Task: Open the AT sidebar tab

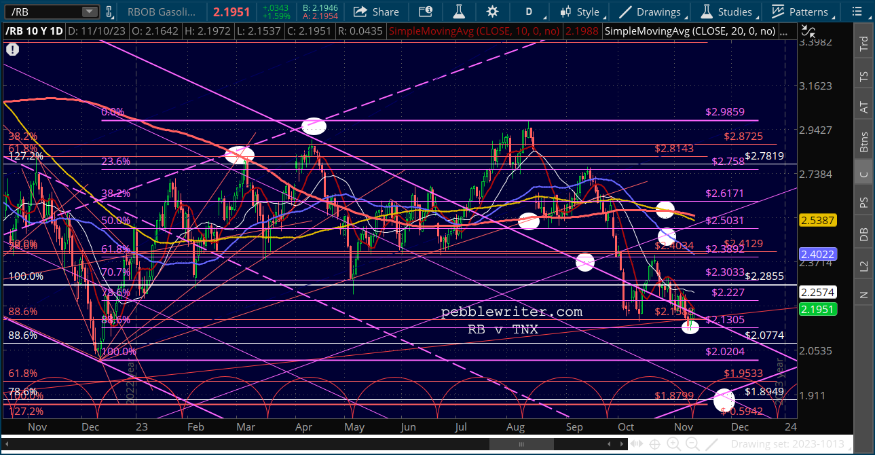Action: [x=864, y=107]
